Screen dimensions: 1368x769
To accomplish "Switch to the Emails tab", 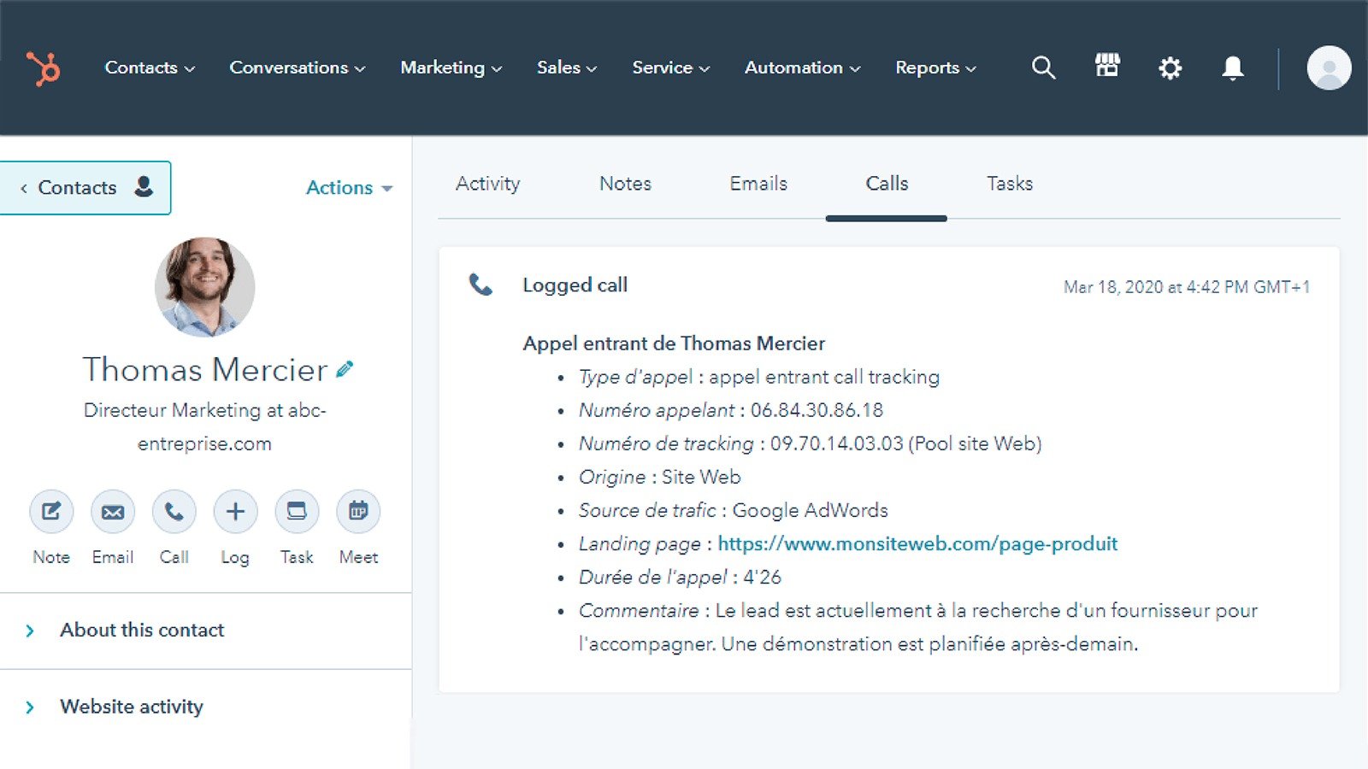I will pos(758,184).
